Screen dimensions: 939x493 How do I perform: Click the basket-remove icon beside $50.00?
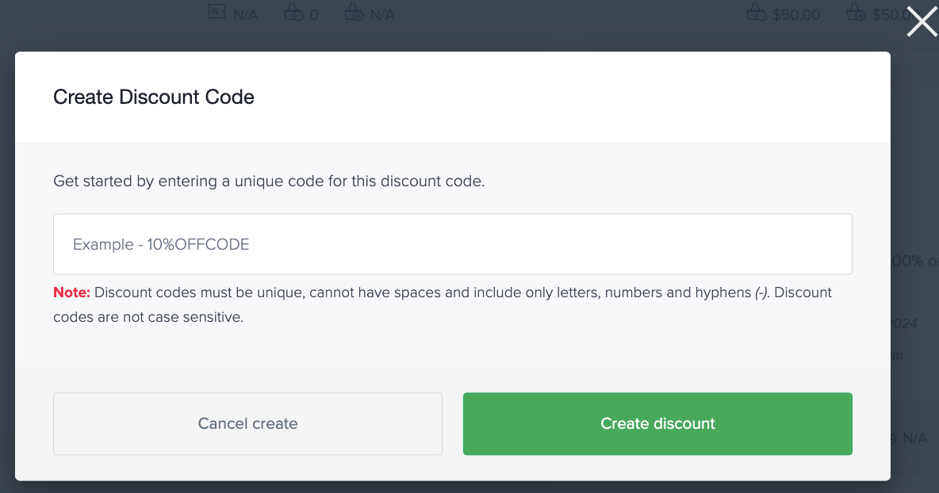click(x=755, y=13)
